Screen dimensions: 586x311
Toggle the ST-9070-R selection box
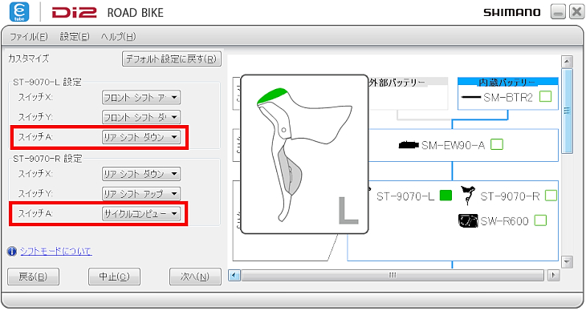click(551, 196)
